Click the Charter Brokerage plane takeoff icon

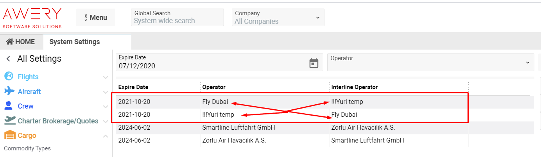tap(9, 121)
